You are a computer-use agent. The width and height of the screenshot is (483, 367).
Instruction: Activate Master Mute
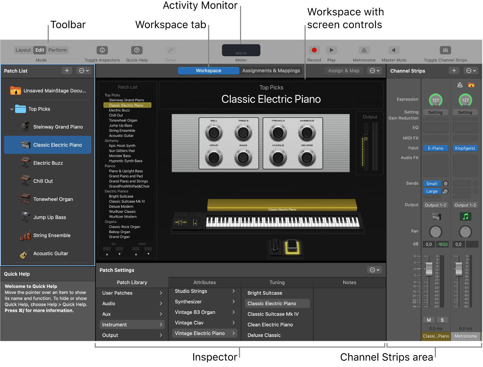(393, 50)
